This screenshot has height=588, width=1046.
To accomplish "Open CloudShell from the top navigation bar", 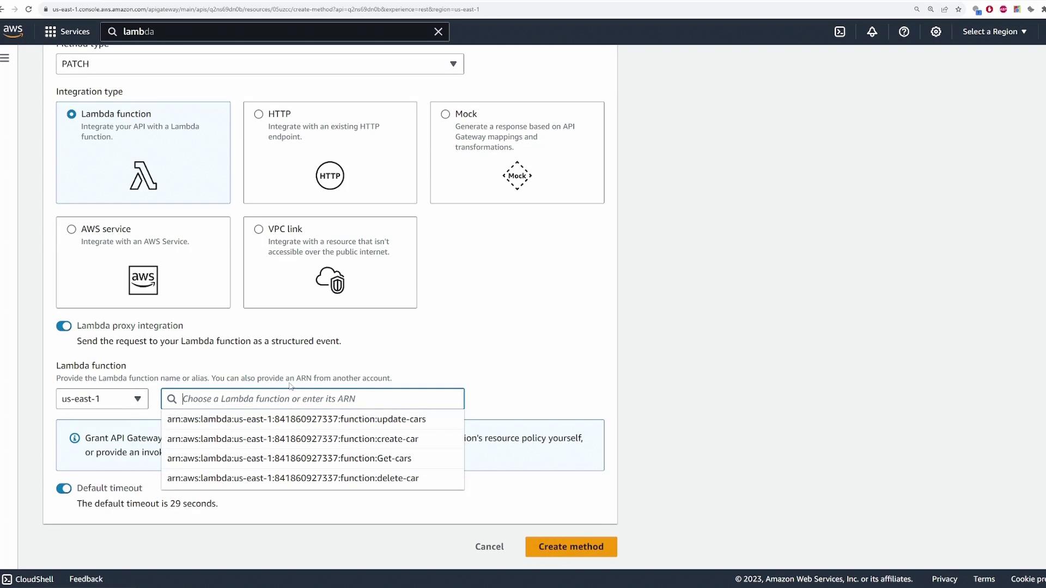I will (x=840, y=32).
